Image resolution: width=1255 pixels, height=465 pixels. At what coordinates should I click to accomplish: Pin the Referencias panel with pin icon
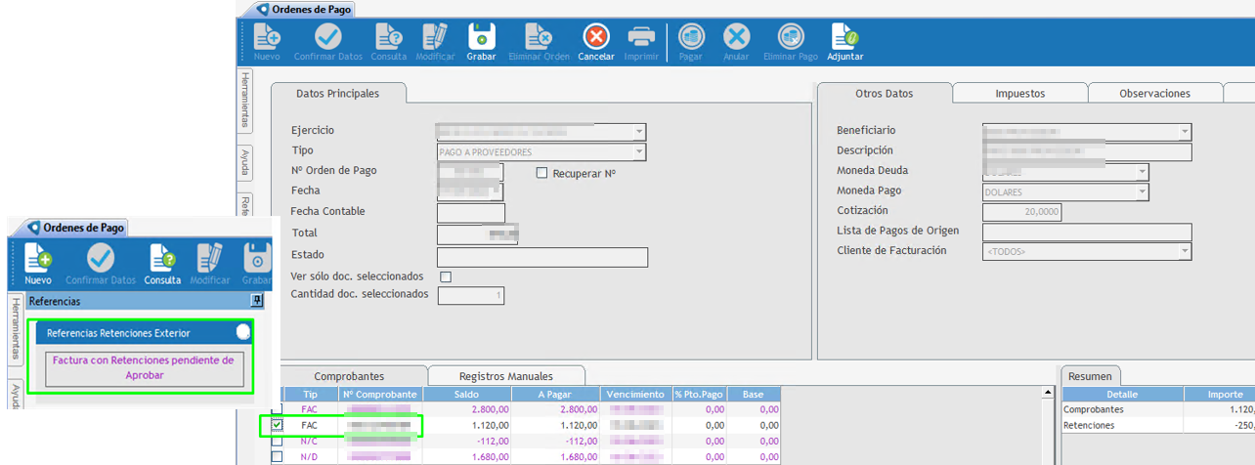[x=257, y=301]
